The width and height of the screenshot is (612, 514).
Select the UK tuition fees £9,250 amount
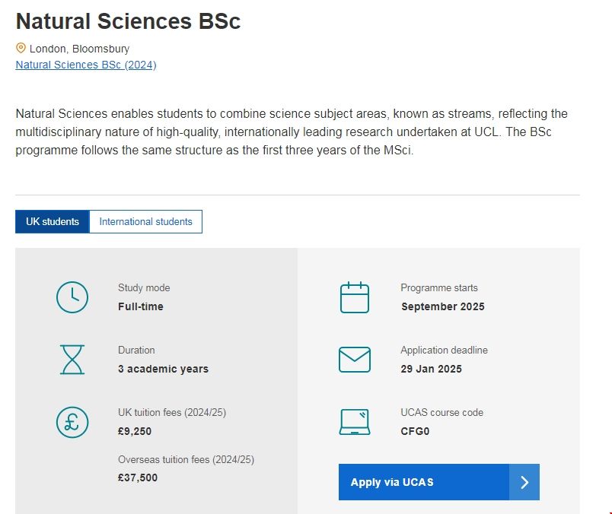click(x=135, y=431)
